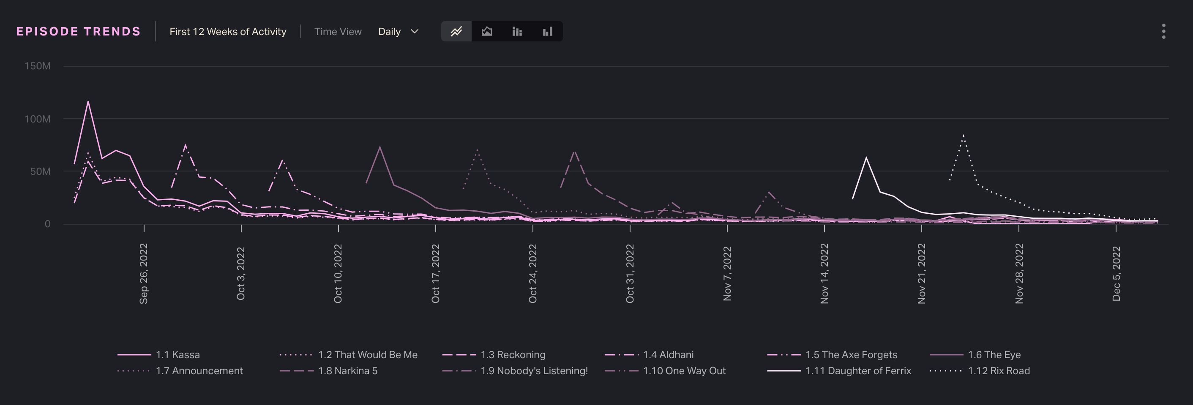Click the Nov 21, 2022 axis date label
Image resolution: width=1193 pixels, height=405 pixels.
tap(922, 274)
